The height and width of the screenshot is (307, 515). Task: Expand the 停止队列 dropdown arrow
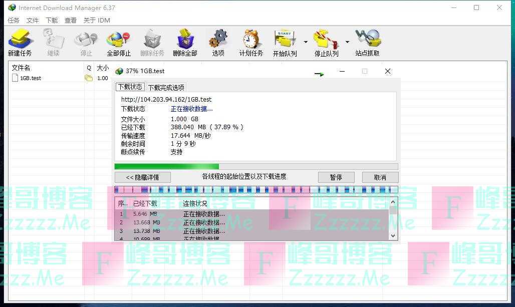[347, 42]
